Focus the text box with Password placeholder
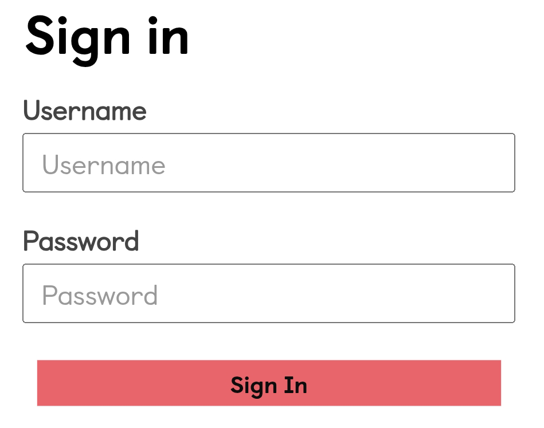 pyautogui.click(x=268, y=293)
